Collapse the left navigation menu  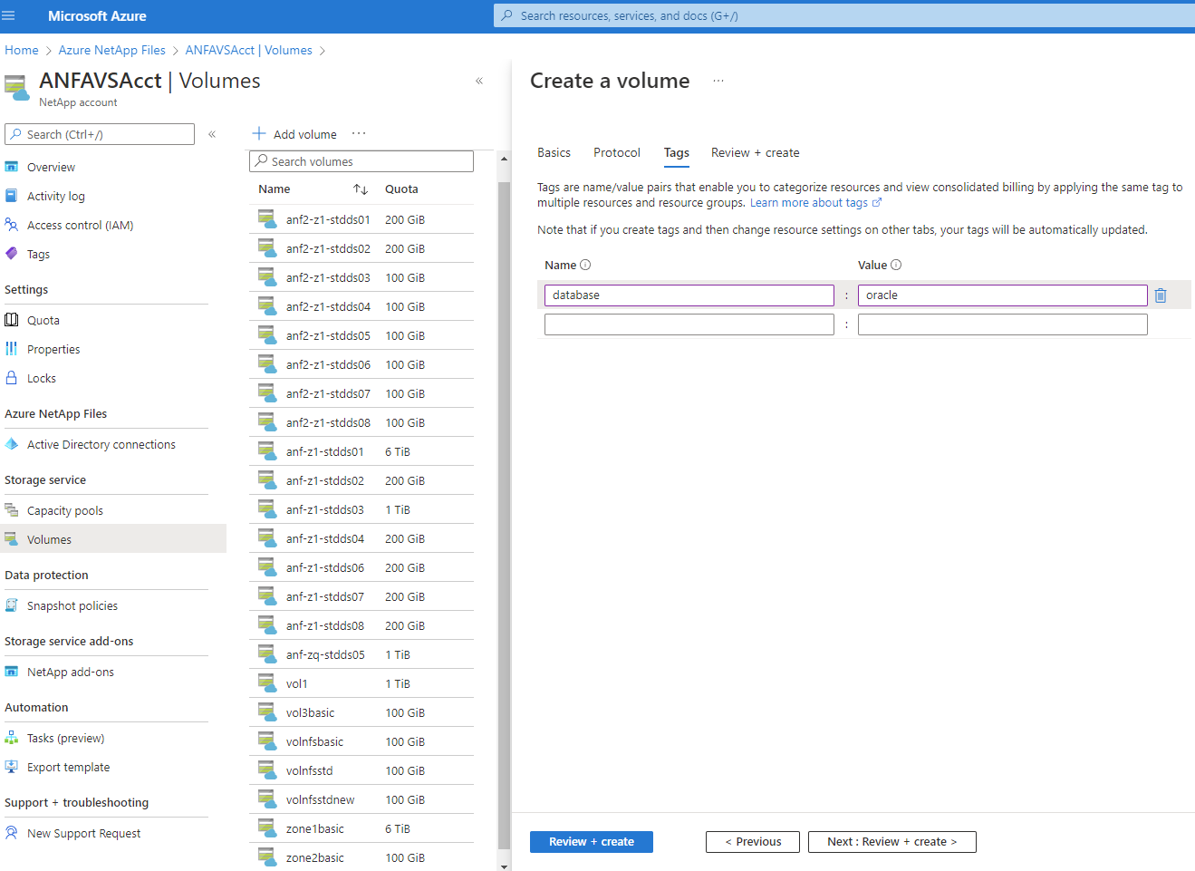coord(212,135)
